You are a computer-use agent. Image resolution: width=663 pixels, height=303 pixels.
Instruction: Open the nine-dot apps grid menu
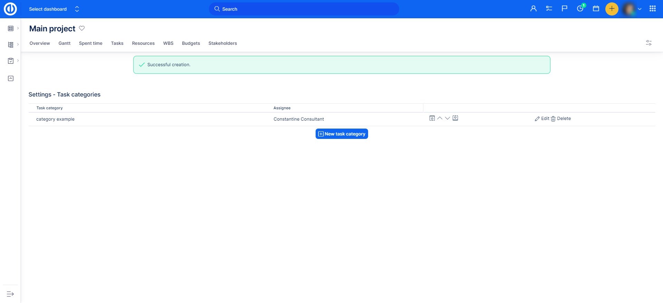coord(652,9)
